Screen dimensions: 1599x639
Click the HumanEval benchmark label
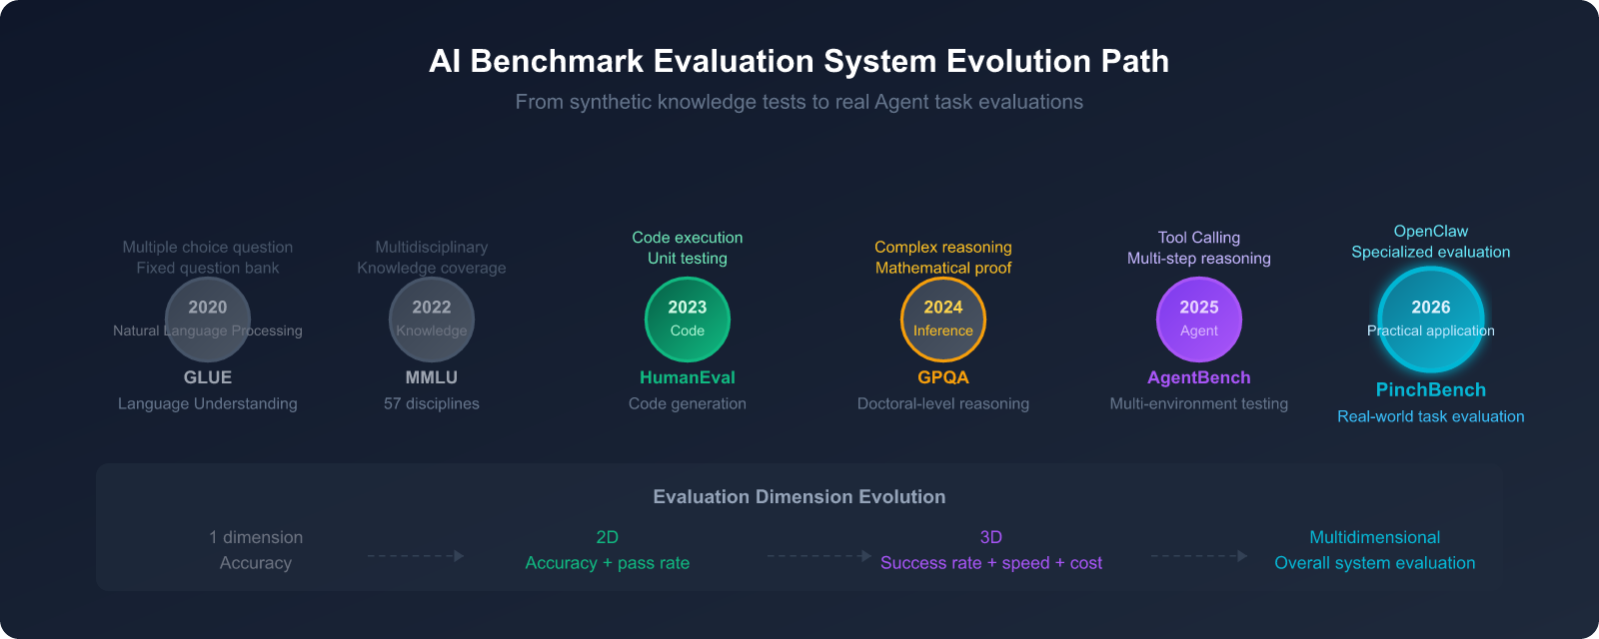pyautogui.click(x=688, y=377)
